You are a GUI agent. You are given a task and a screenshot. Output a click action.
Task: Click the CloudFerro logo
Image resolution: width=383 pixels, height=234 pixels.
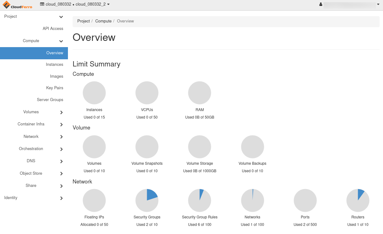coord(17,5)
